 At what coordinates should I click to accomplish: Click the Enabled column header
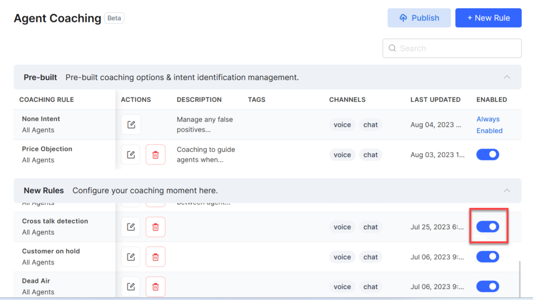(491, 99)
